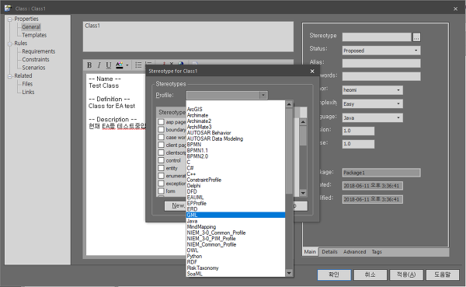Apply bullet list formatting
This screenshot has width=466, height=287.
138,65
